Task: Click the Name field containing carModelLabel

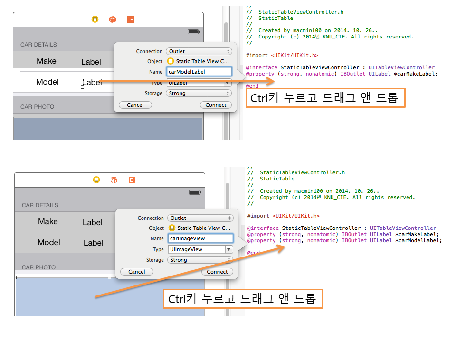Action: point(199,72)
